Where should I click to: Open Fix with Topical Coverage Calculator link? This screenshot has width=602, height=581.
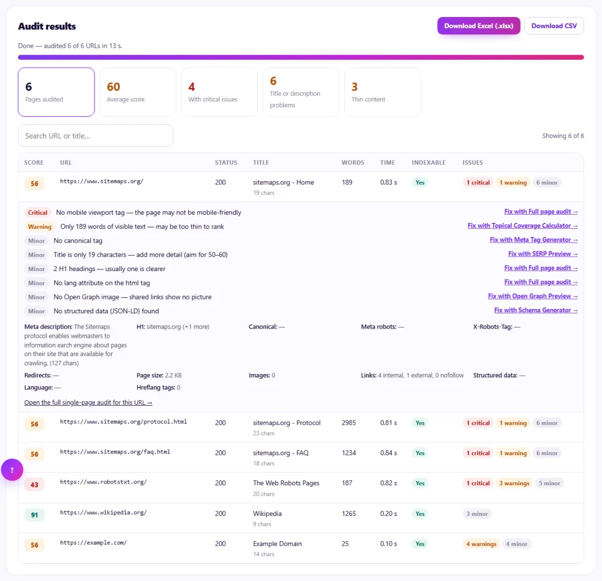pos(523,226)
